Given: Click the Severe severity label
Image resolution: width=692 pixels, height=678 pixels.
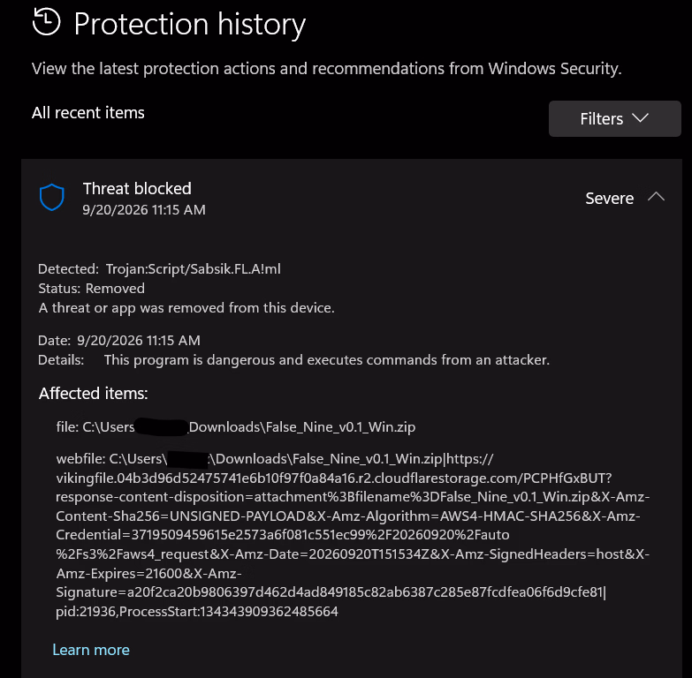Looking at the screenshot, I should coord(610,199).
